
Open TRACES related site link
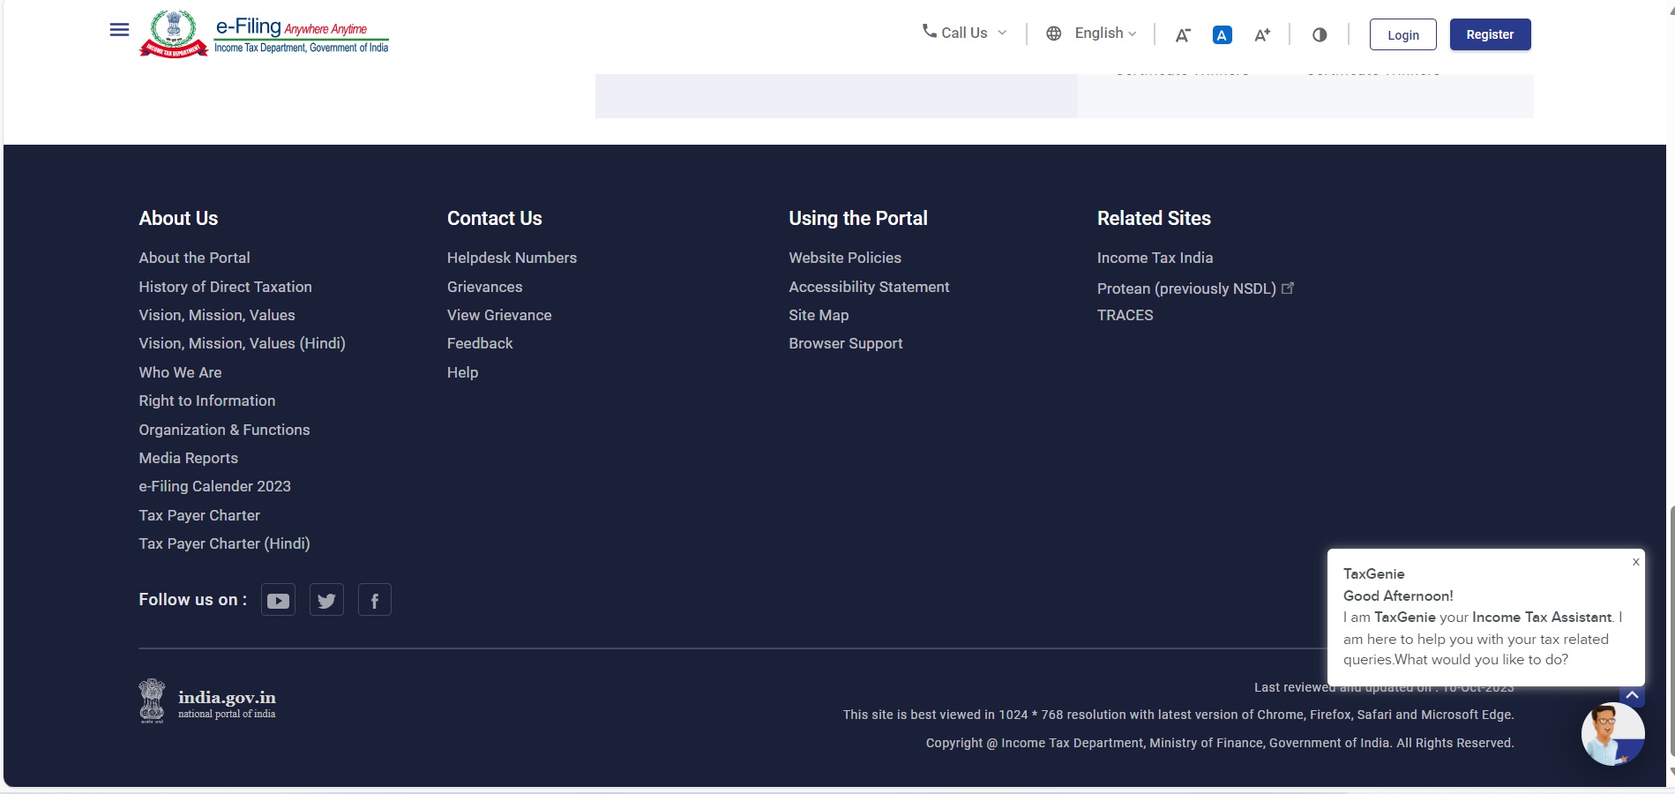pos(1125,315)
